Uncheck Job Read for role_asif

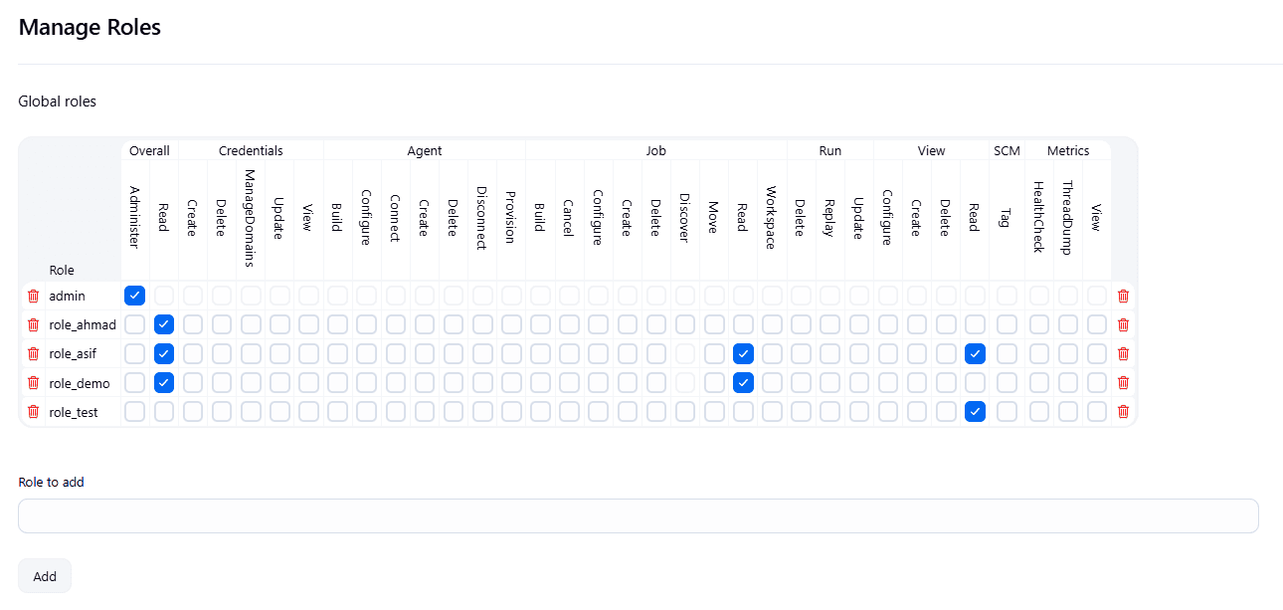[x=743, y=353]
